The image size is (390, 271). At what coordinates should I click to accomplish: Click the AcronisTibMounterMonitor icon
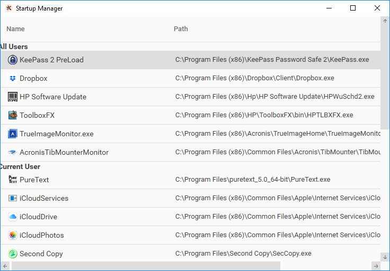click(x=13, y=152)
